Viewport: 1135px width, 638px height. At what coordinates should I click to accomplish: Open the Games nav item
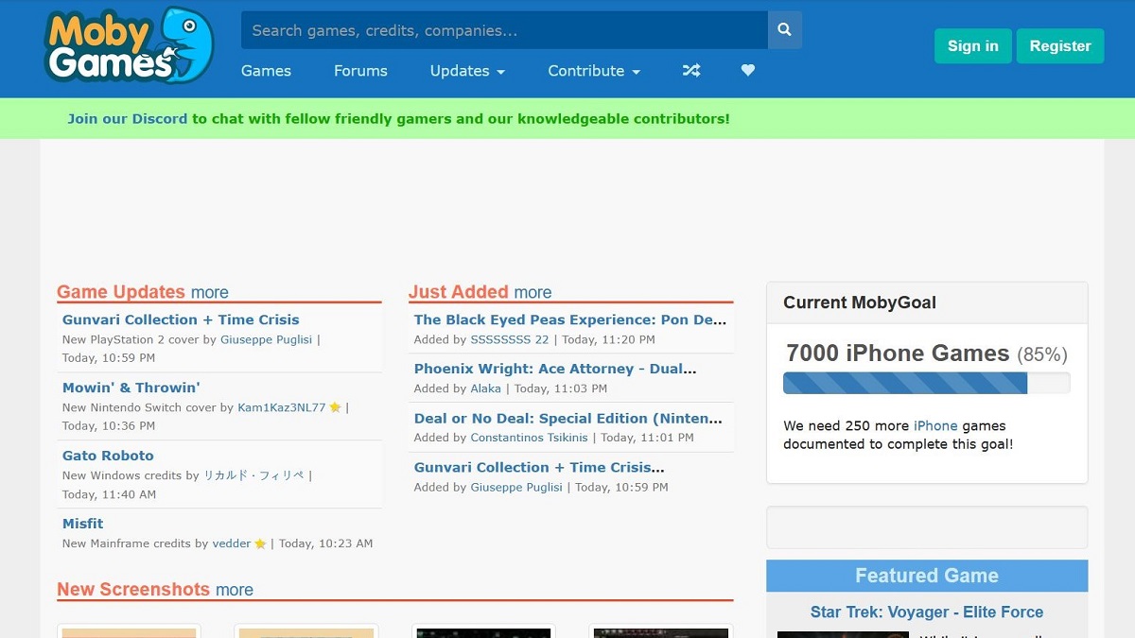(x=266, y=71)
